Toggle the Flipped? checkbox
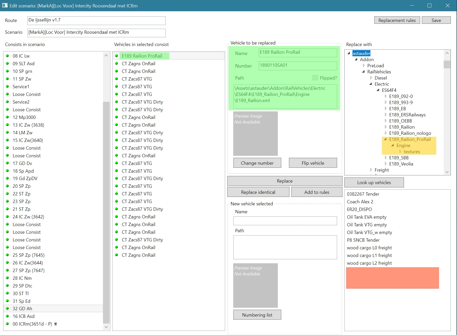This screenshot has height=335, width=457. click(315, 78)
